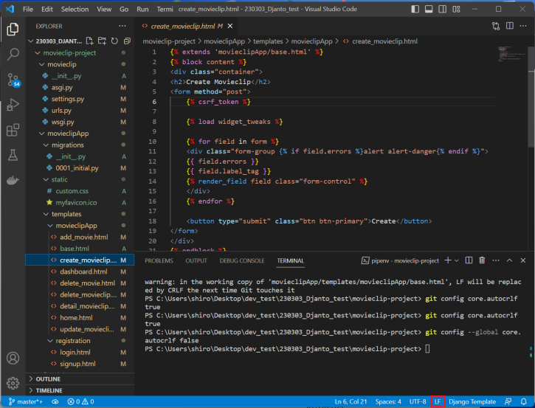
Task: Open the terminal launch profile dropdown
Action: pos(457,260)
